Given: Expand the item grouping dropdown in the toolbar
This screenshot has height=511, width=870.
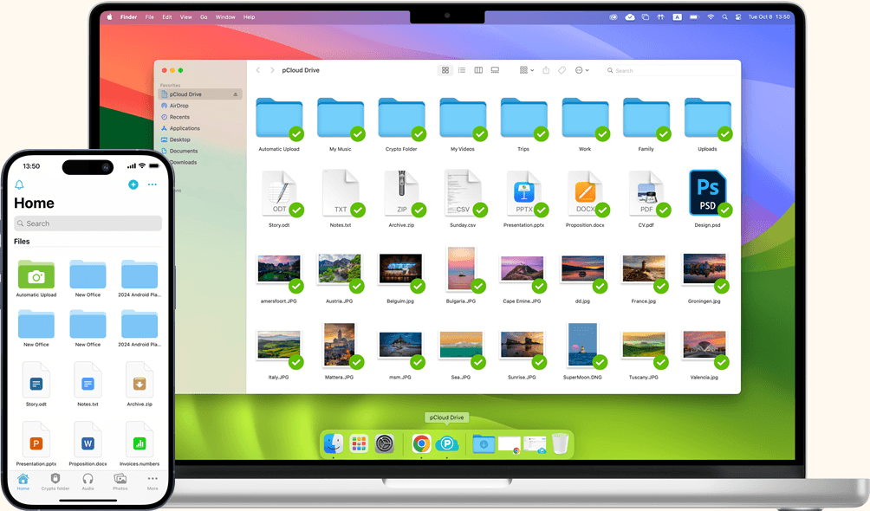Looking at the screenshot, I should click(x=526, y=70).
